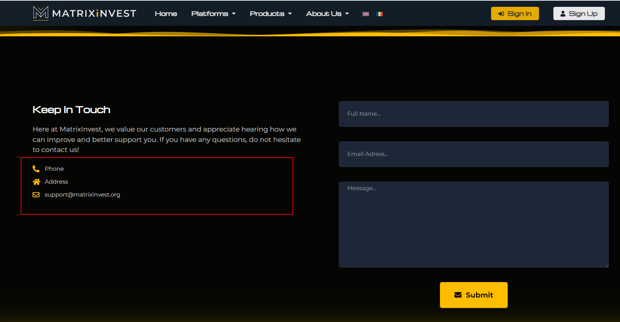Switch language using the Romanian flag
620x322 pixels.
[379, 14]
